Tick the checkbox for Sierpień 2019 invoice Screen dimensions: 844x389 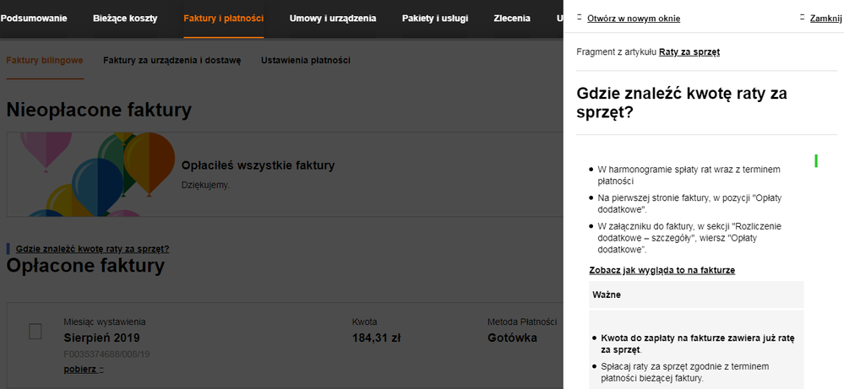coord(35,332)
